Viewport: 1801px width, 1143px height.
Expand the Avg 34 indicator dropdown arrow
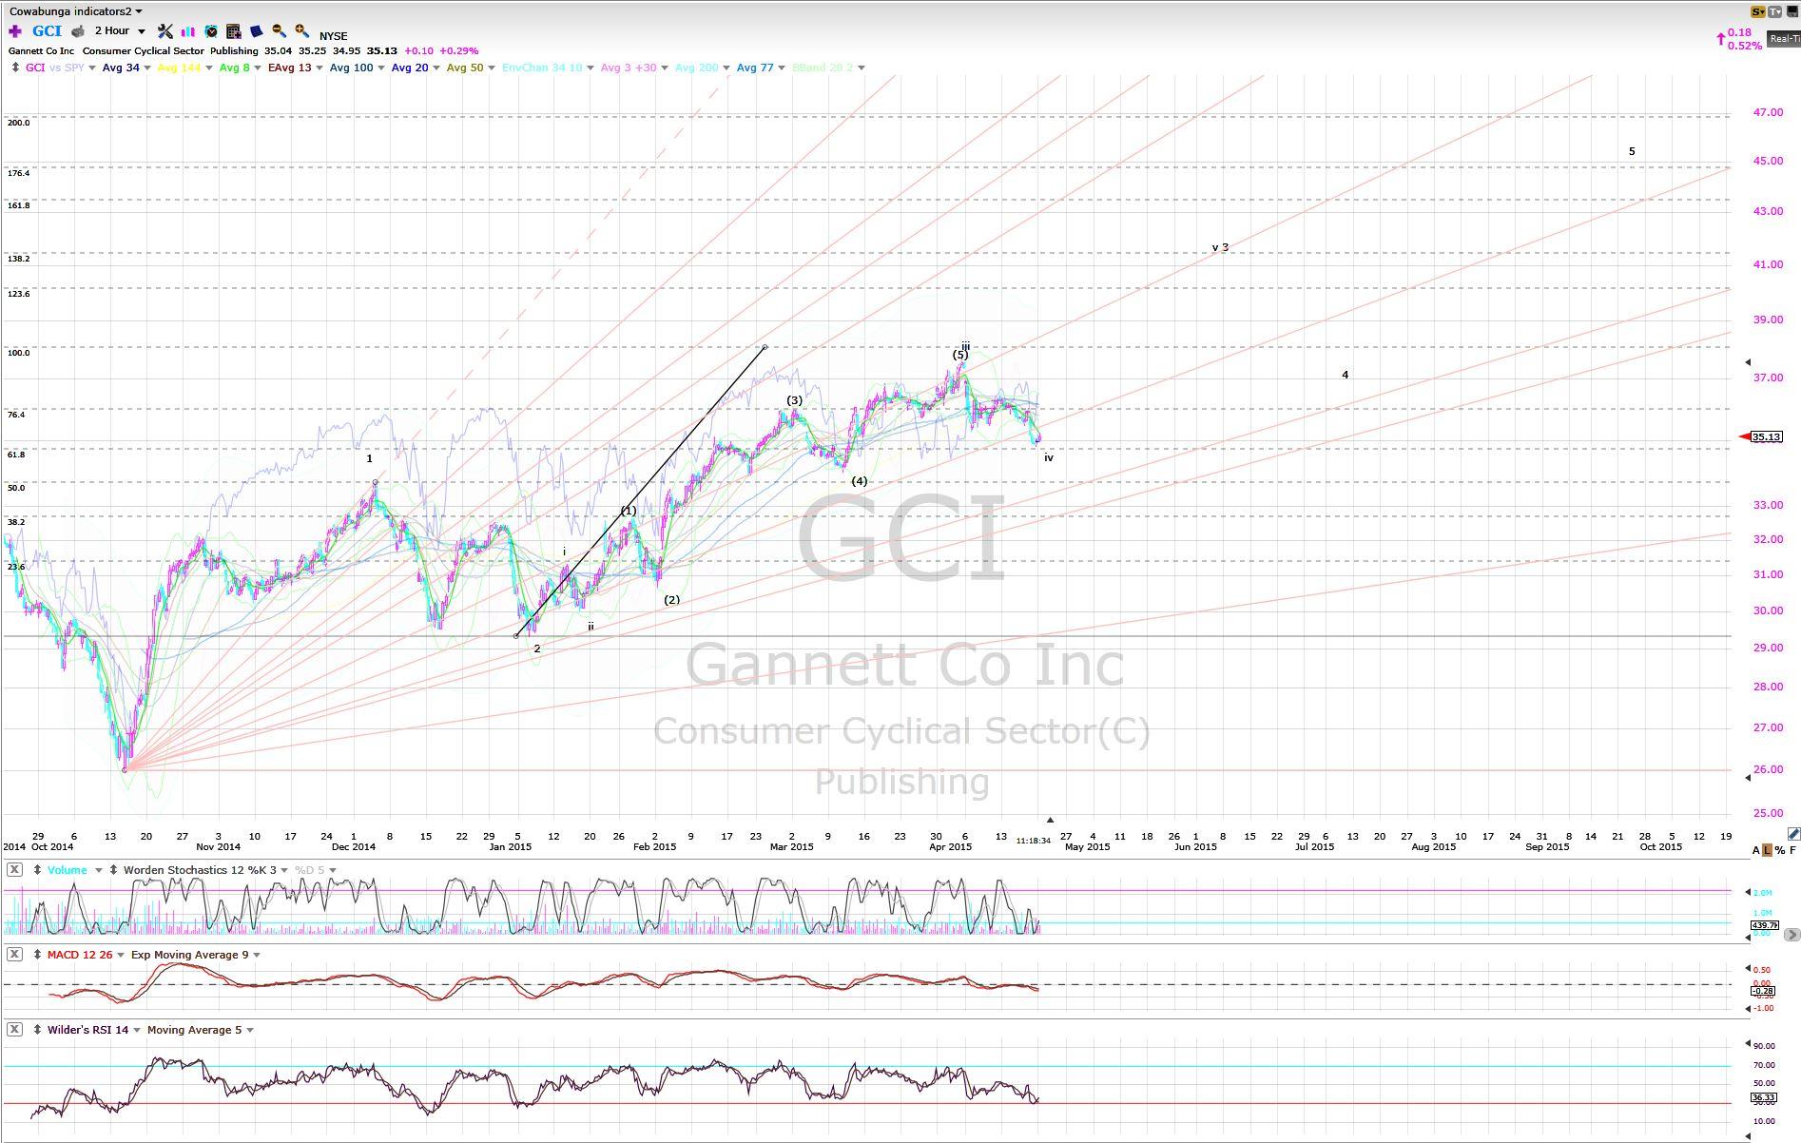(147, 68)
